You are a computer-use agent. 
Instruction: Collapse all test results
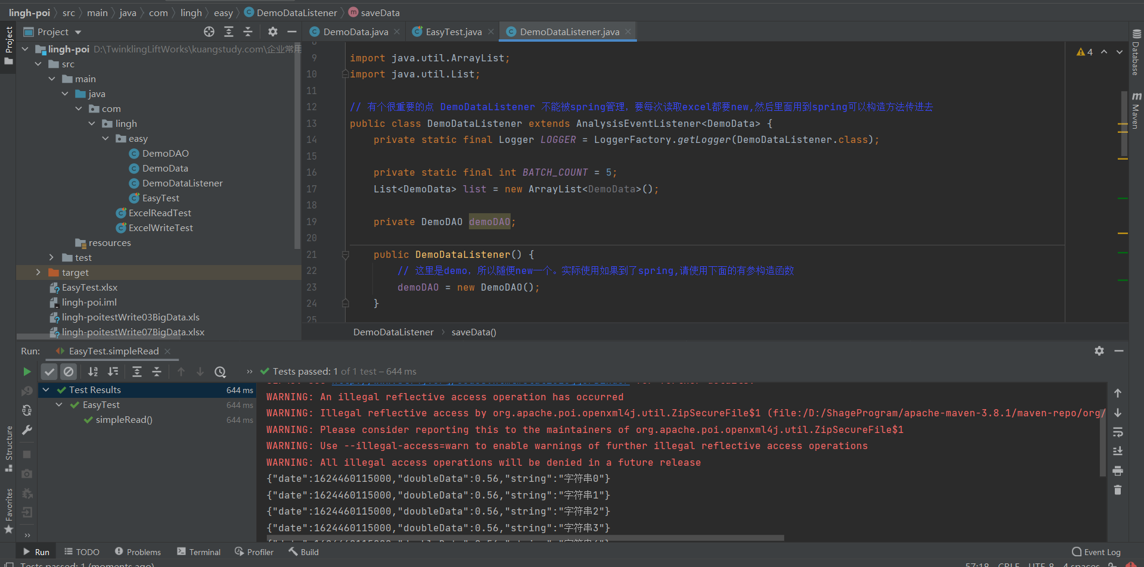click(157, 372)
